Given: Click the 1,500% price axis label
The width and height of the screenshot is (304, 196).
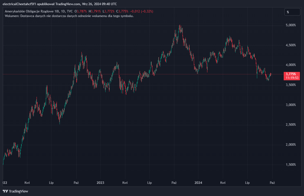Looking at the screenshot, I should click(291, 165).
